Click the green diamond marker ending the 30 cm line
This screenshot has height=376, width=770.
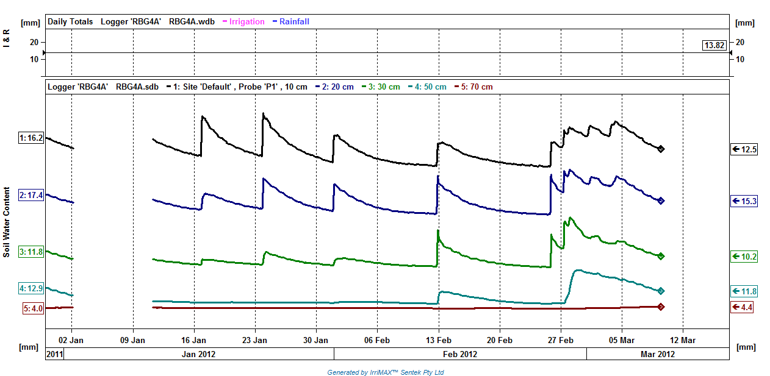pyautogui.click(x=661, y=256)
